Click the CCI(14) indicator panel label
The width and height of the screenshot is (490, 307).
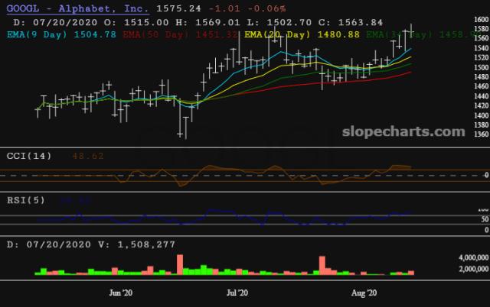pos(29,156)
